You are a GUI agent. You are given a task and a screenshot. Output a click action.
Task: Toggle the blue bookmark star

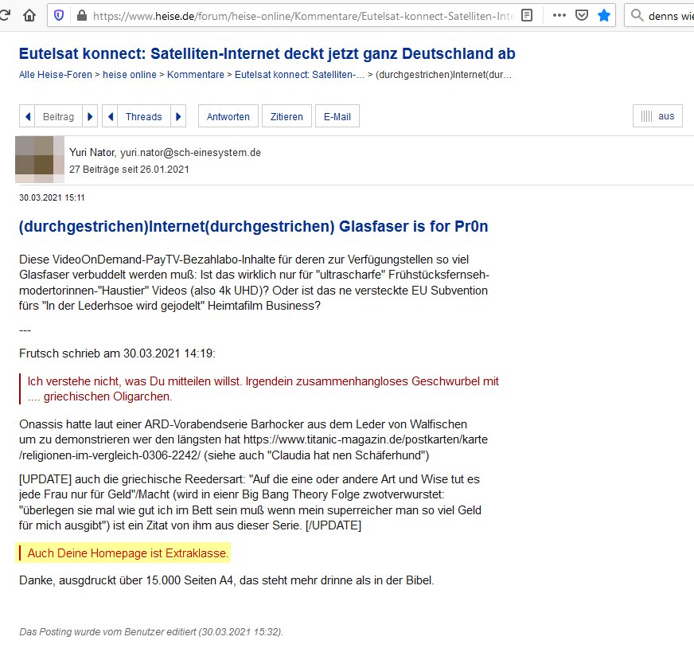pyautogui.click(x=605, y=15)
